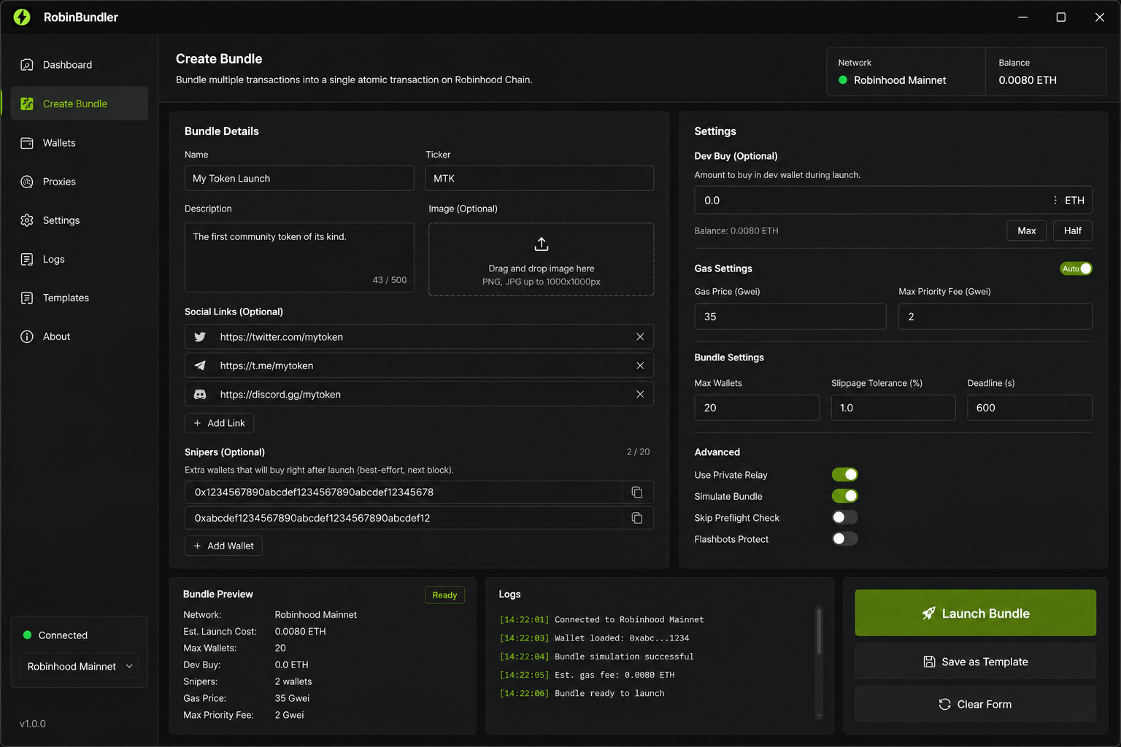The image size is (1121, 747).
Task: Click the About info icon
Action: [x=27, y=336]
